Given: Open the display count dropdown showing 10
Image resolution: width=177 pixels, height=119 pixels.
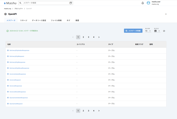Looking at the screenshot, I should (148, 31).
